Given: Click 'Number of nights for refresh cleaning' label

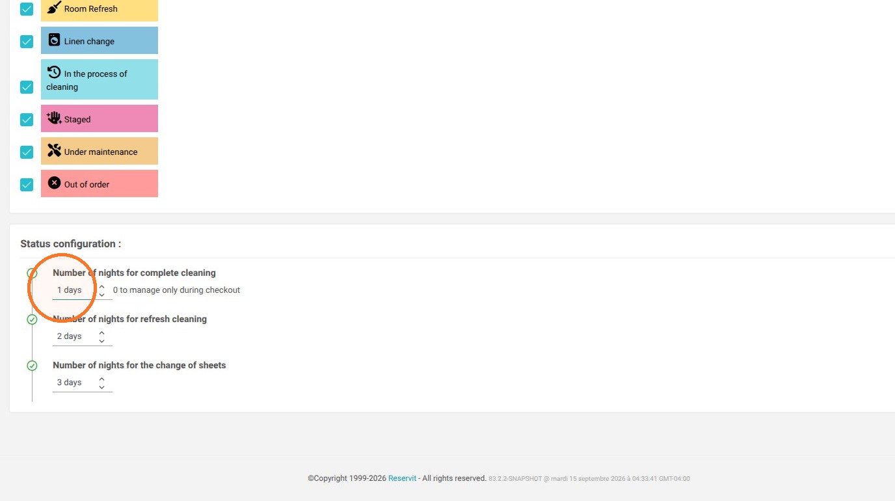Looking at the screenshot, I should coord(129,319).
